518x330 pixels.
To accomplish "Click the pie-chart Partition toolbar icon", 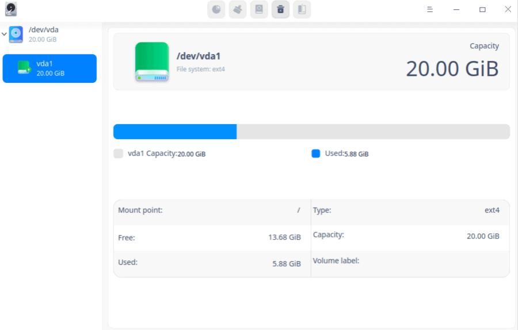I will tap(216, 10).
